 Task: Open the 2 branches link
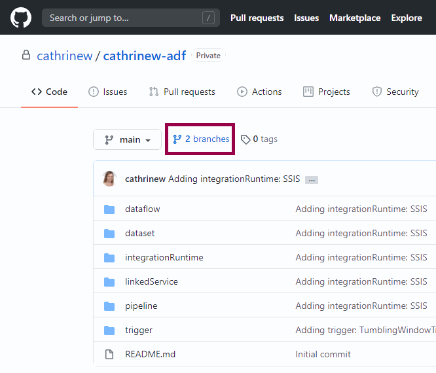(x=201, y=139)
